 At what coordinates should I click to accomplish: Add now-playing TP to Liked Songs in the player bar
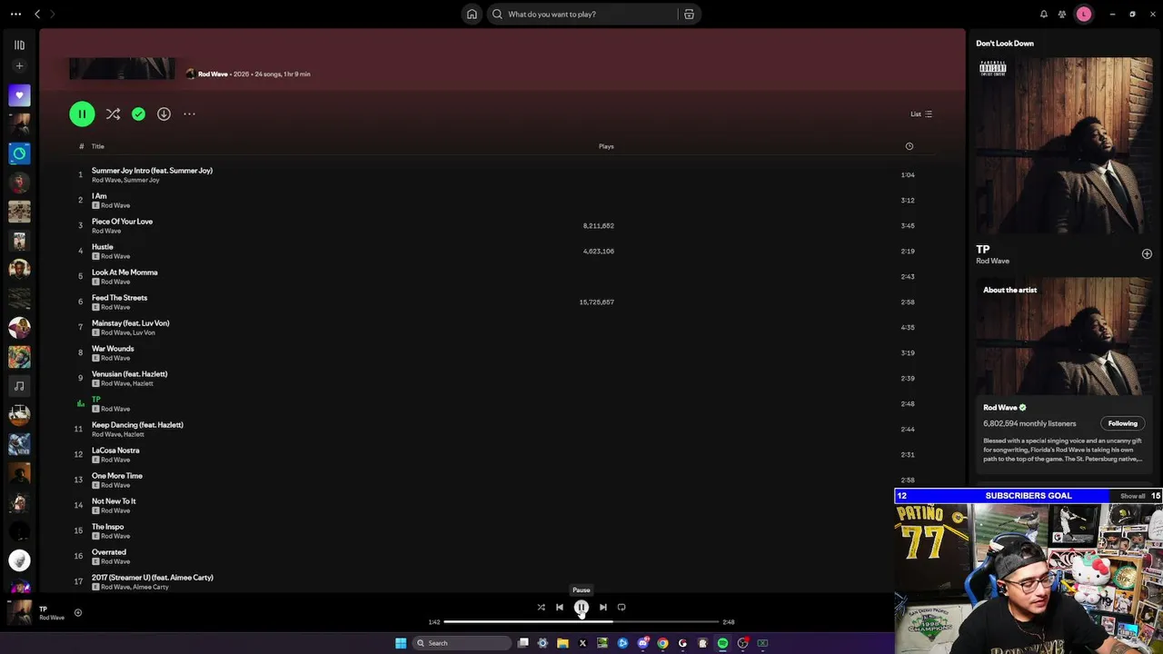[78, 612]
